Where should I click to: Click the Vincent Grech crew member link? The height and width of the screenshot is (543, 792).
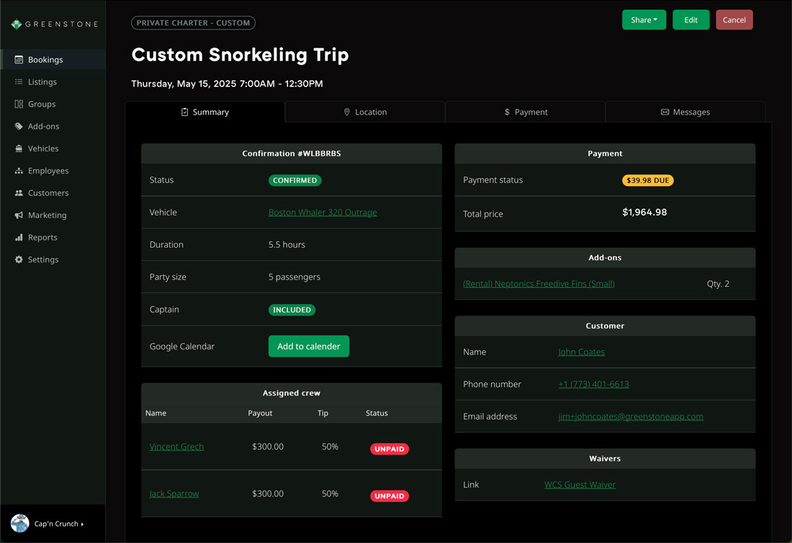[x=176, y=446]
